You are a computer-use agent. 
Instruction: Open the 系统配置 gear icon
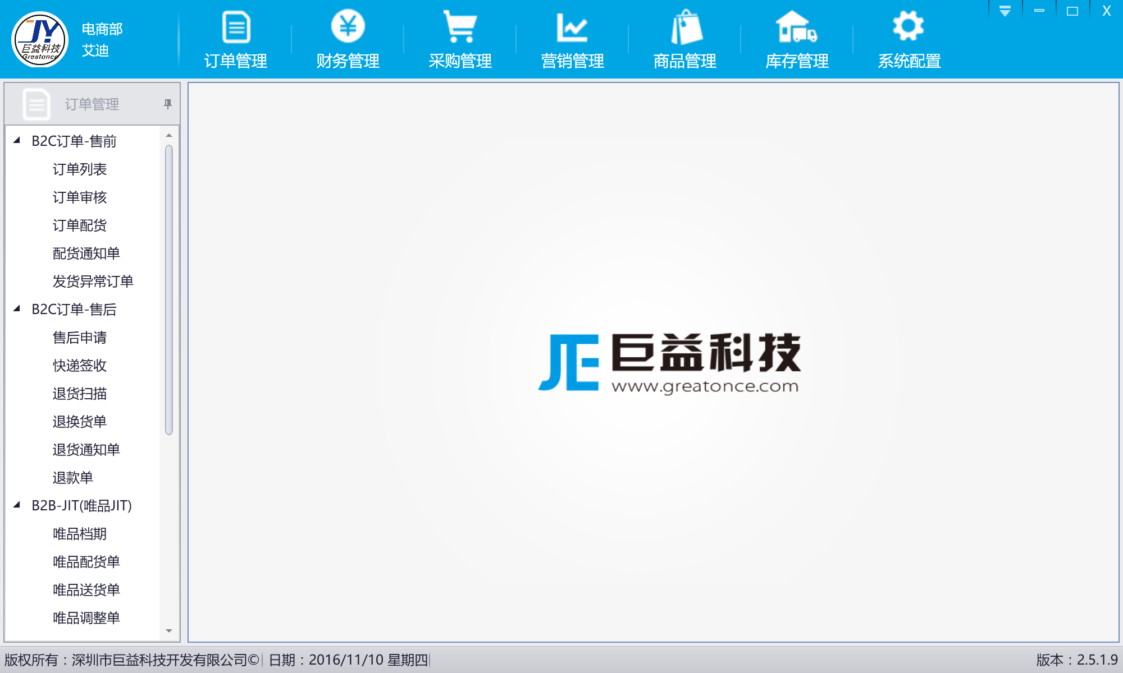click(x=908, y=26)
